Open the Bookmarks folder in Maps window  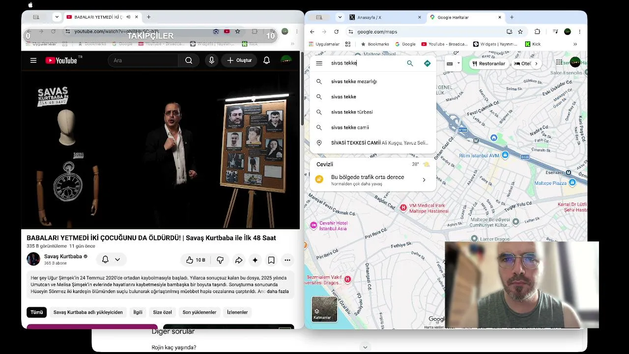(x=375, y=44)
